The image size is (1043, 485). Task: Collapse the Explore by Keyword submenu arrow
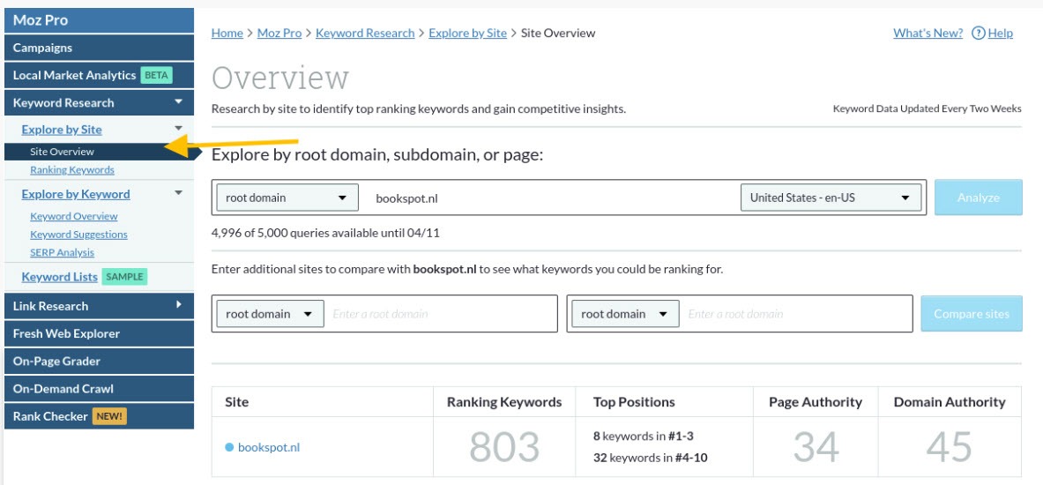point(179,194)
